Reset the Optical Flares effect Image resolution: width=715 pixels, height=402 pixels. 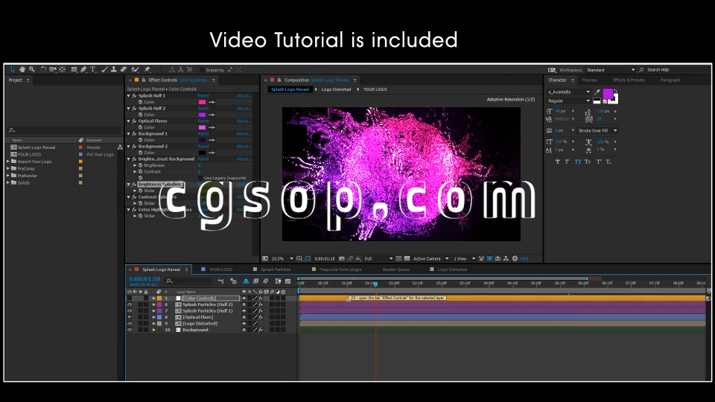tap(203, 121)
